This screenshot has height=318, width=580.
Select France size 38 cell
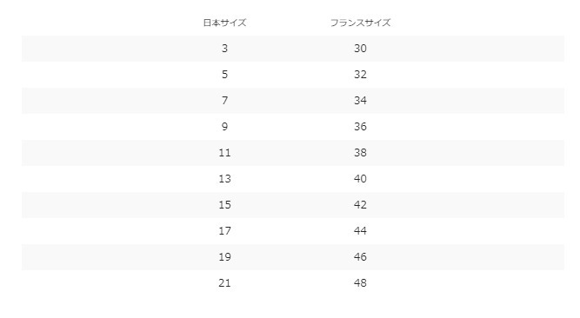coord(360,153)
